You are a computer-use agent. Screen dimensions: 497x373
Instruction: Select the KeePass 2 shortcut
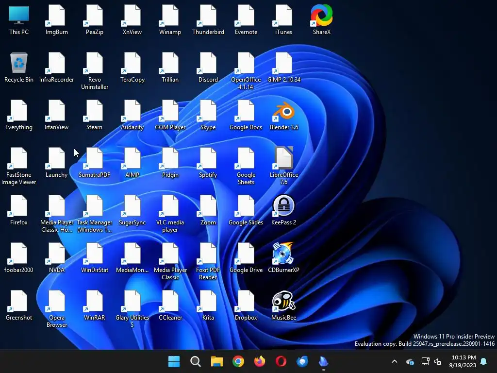click(x=283, y=210)
